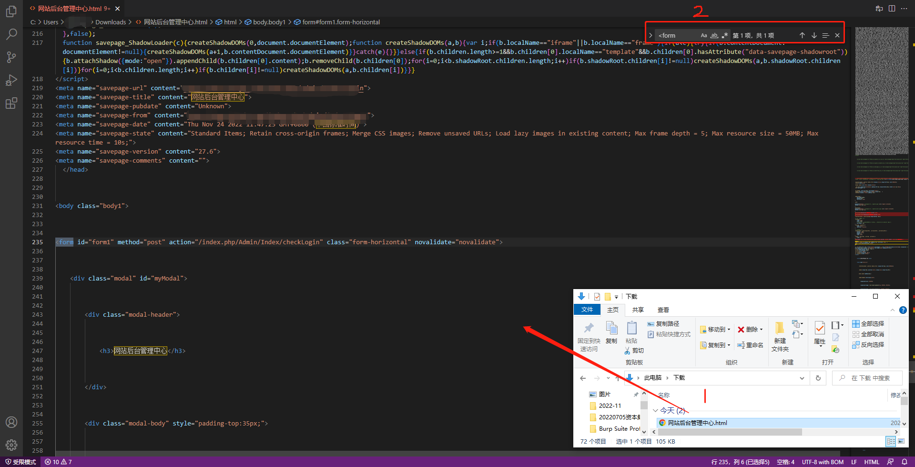Image resolution: width=915 pixels, height=467 pixels.
Task: Click the feedback icon in status bar
Action: (890, 462)
